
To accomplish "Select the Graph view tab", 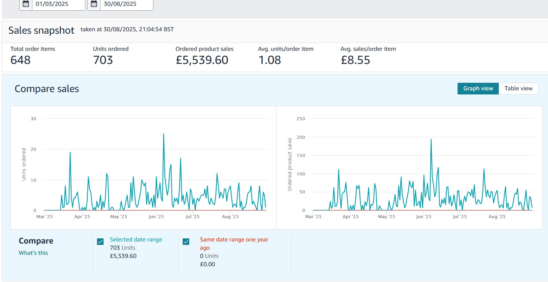I will (x=478, y=89).
